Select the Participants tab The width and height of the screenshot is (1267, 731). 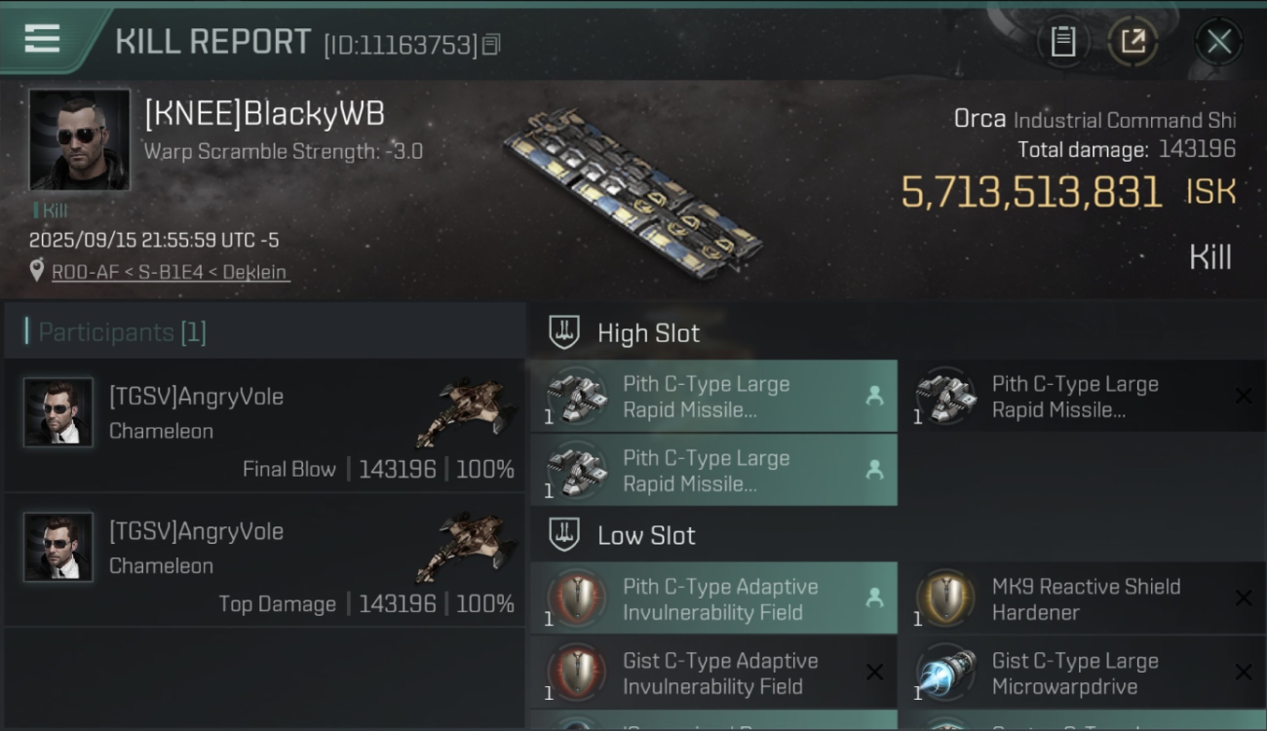click(122, 332)
